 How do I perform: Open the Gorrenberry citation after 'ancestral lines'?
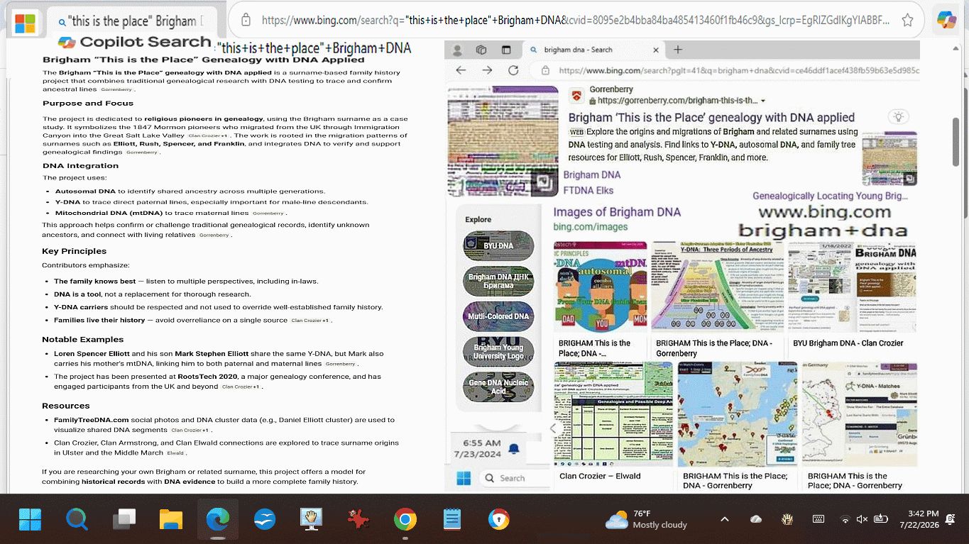pos(116,90)
